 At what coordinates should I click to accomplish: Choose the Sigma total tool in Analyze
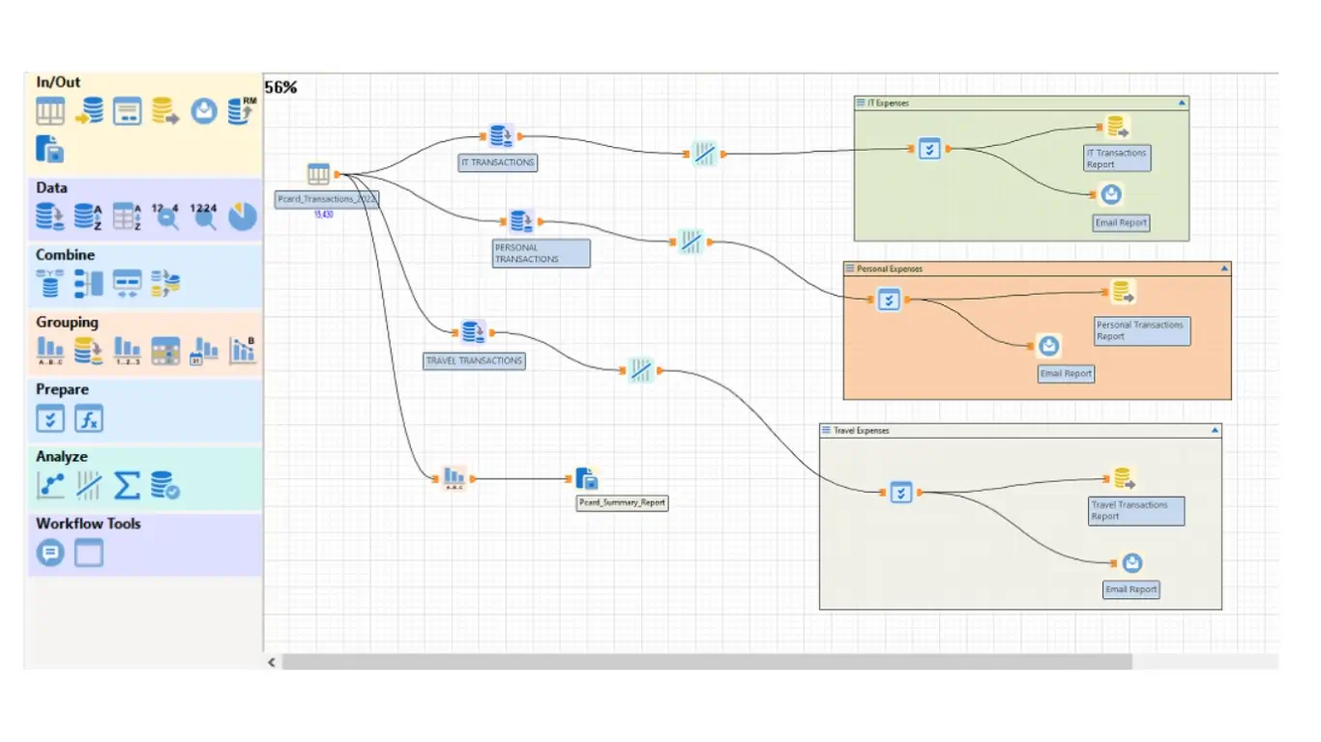(x=127, y=485)
